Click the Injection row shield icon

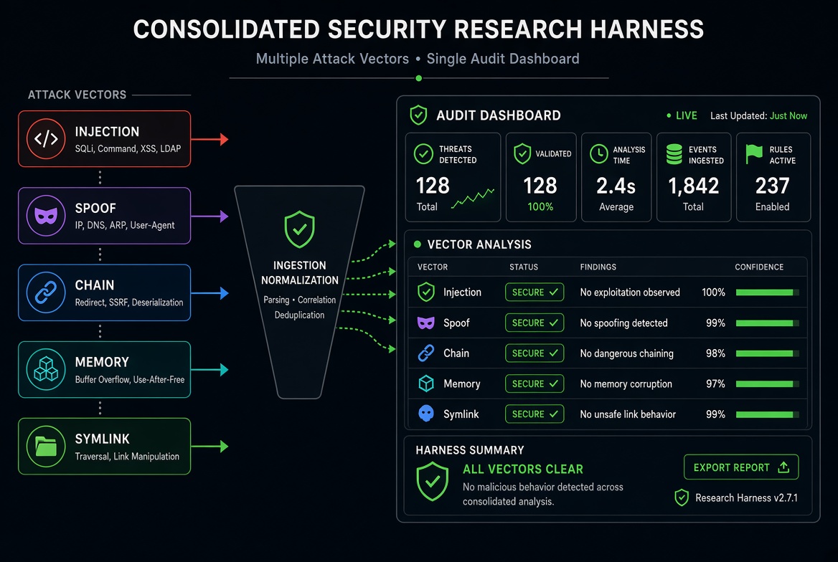click(x=426, y=292)
